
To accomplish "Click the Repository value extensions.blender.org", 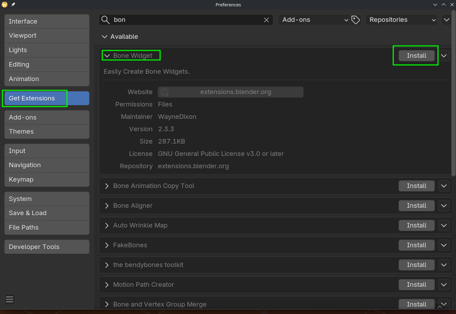I will coord(193,166).
